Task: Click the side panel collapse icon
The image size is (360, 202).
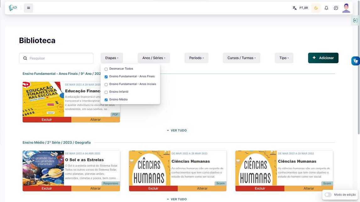Action: [355, 20]
